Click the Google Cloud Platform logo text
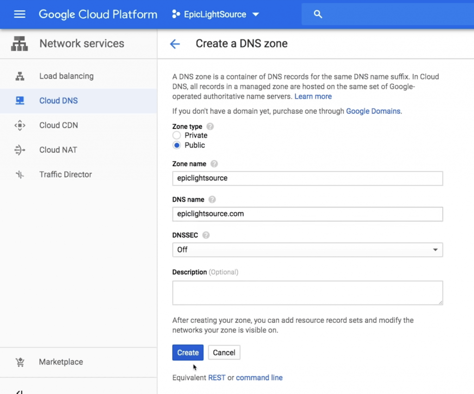This screenshot has height=394, width=474. (98, 14)
